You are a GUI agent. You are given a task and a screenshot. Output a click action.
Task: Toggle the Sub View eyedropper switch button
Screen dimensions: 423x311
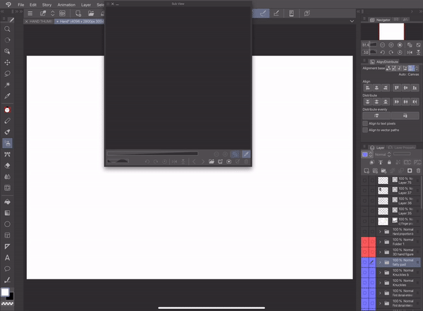pyautogui.click(x=246, y=154)
